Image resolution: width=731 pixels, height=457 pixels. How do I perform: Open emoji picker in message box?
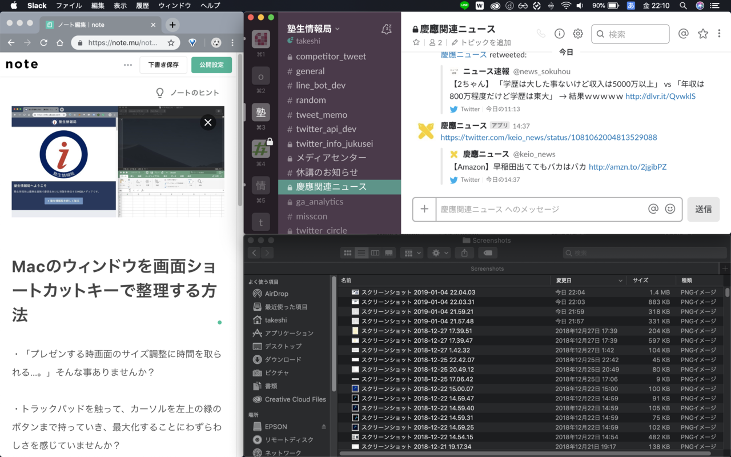click(670, 209)
